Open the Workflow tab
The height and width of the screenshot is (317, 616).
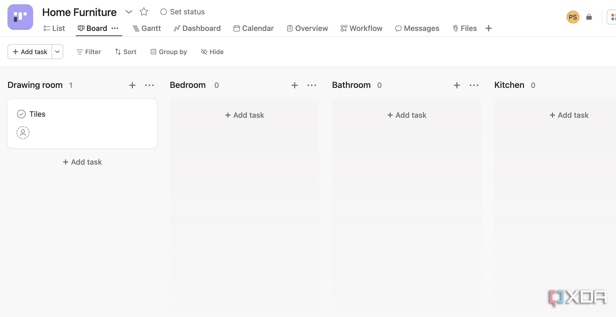361,28
